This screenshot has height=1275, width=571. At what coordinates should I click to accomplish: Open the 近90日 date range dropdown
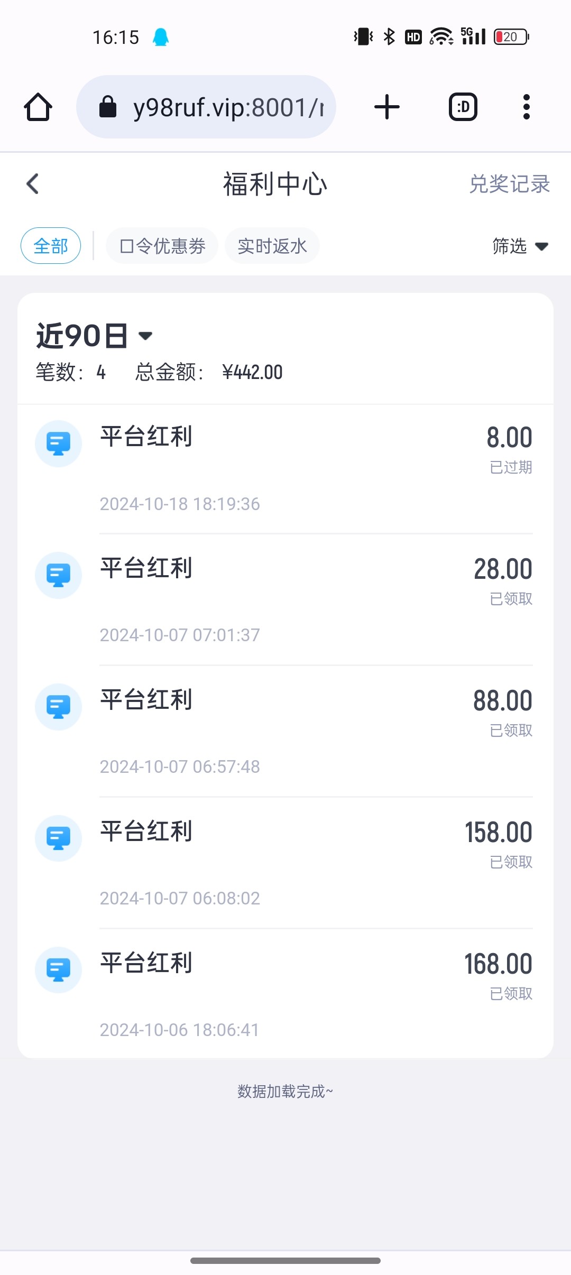94,336
